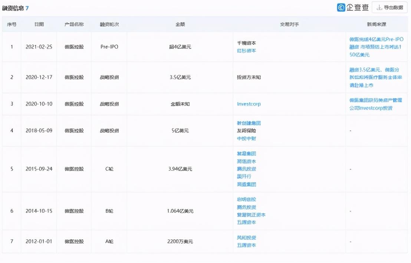
Task: Open 风和投资 in the A轮 row
Action: coord(246,238)
